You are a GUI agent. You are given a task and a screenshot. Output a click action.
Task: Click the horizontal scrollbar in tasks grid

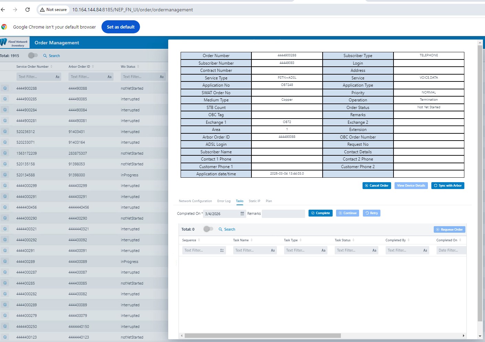[x=262, y=335]
